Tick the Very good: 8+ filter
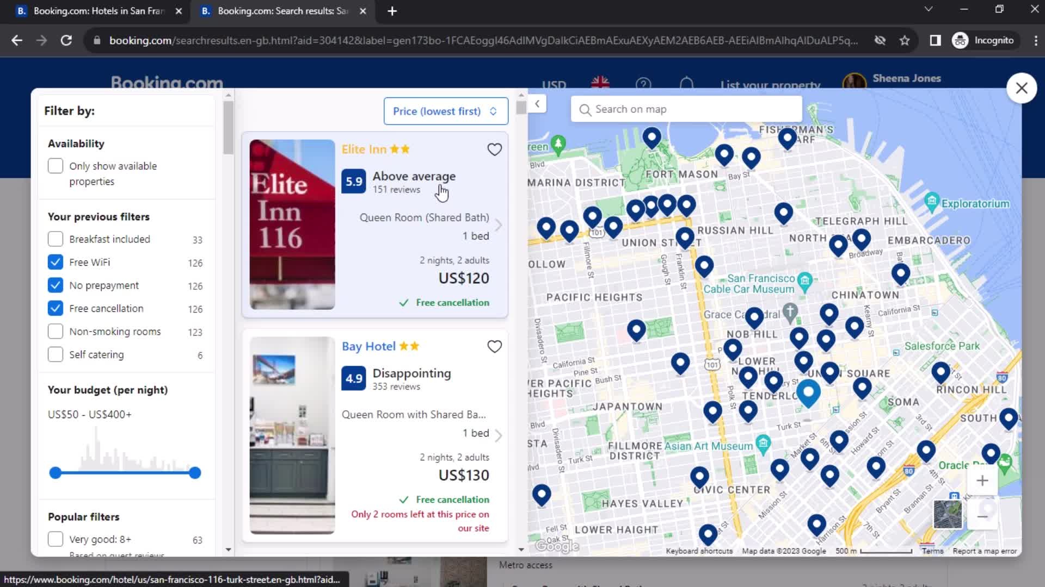The width and height of the screenshot is (1045, 587). (56, 539)
